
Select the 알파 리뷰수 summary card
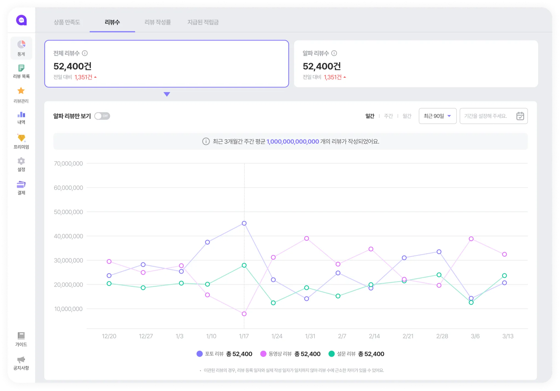pos(416,64)
